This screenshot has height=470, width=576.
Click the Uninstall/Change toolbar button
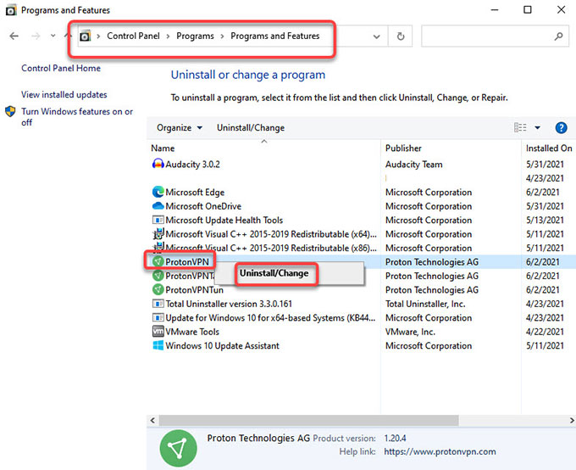click(251, 128)
